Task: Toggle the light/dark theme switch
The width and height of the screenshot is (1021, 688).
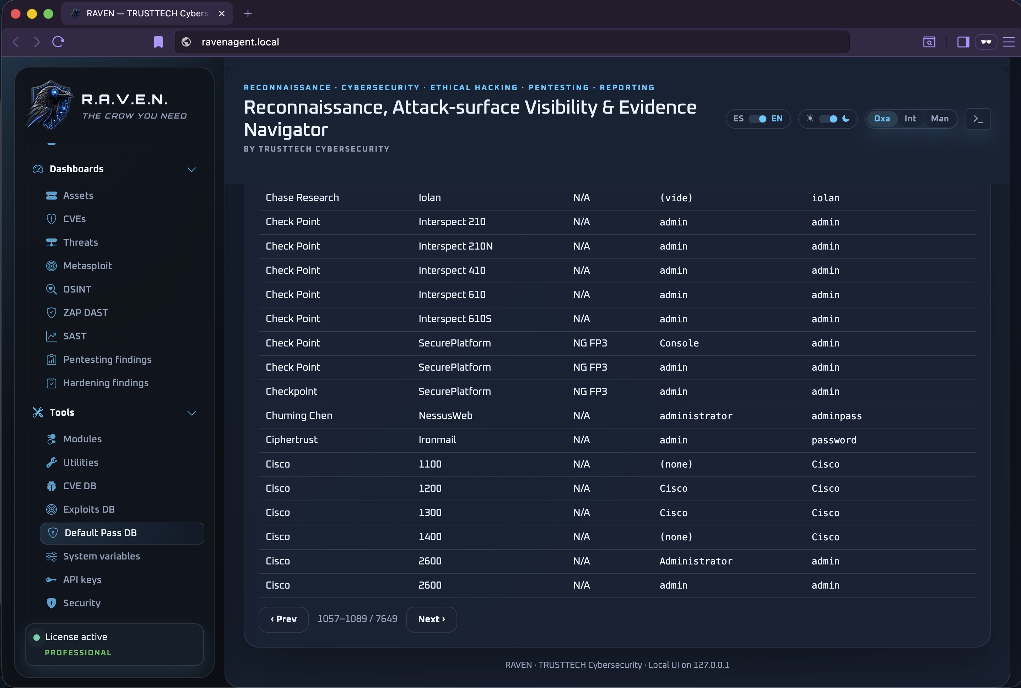Action: pos(828,119)
